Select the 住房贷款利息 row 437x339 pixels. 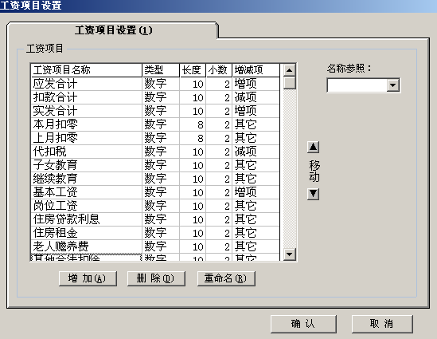point(155,219)
